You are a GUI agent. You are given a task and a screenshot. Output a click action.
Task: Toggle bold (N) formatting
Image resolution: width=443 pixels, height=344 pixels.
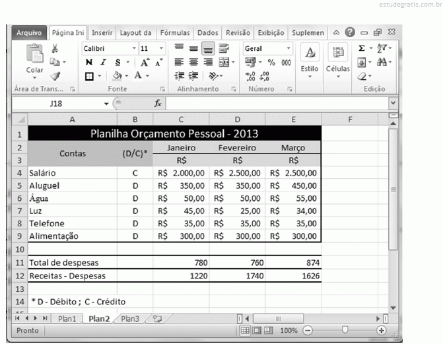pos(88,62)
